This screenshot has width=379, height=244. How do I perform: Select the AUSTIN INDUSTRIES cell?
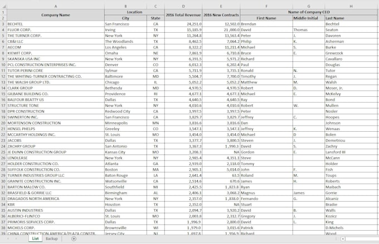click(56, 211)
